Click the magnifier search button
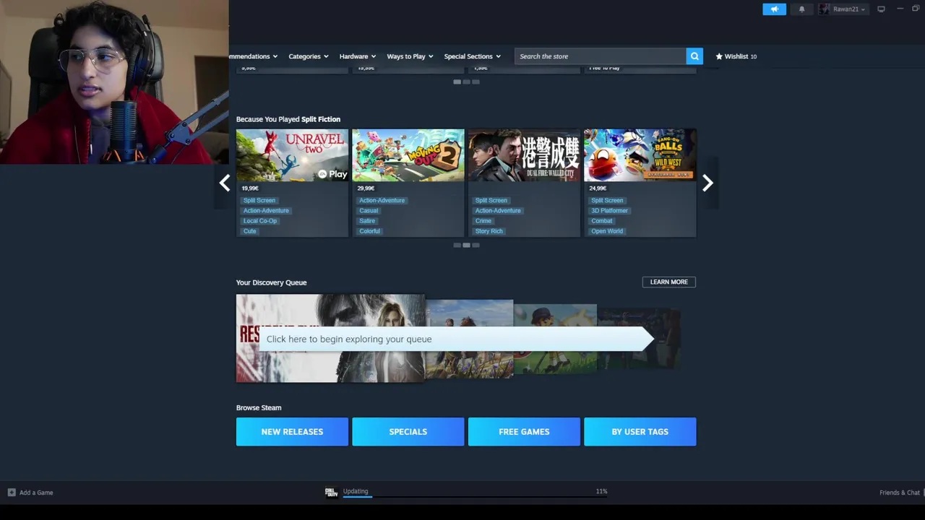Image resolution: width=925 pixels, height=520 pixels. (x=694, y=56)
